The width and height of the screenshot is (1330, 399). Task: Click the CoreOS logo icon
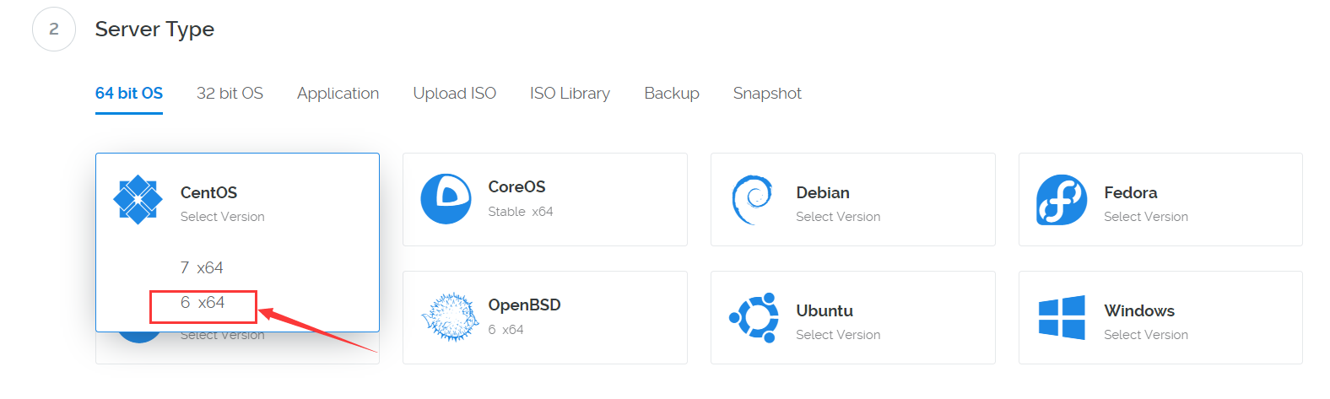tap(446, 199)
